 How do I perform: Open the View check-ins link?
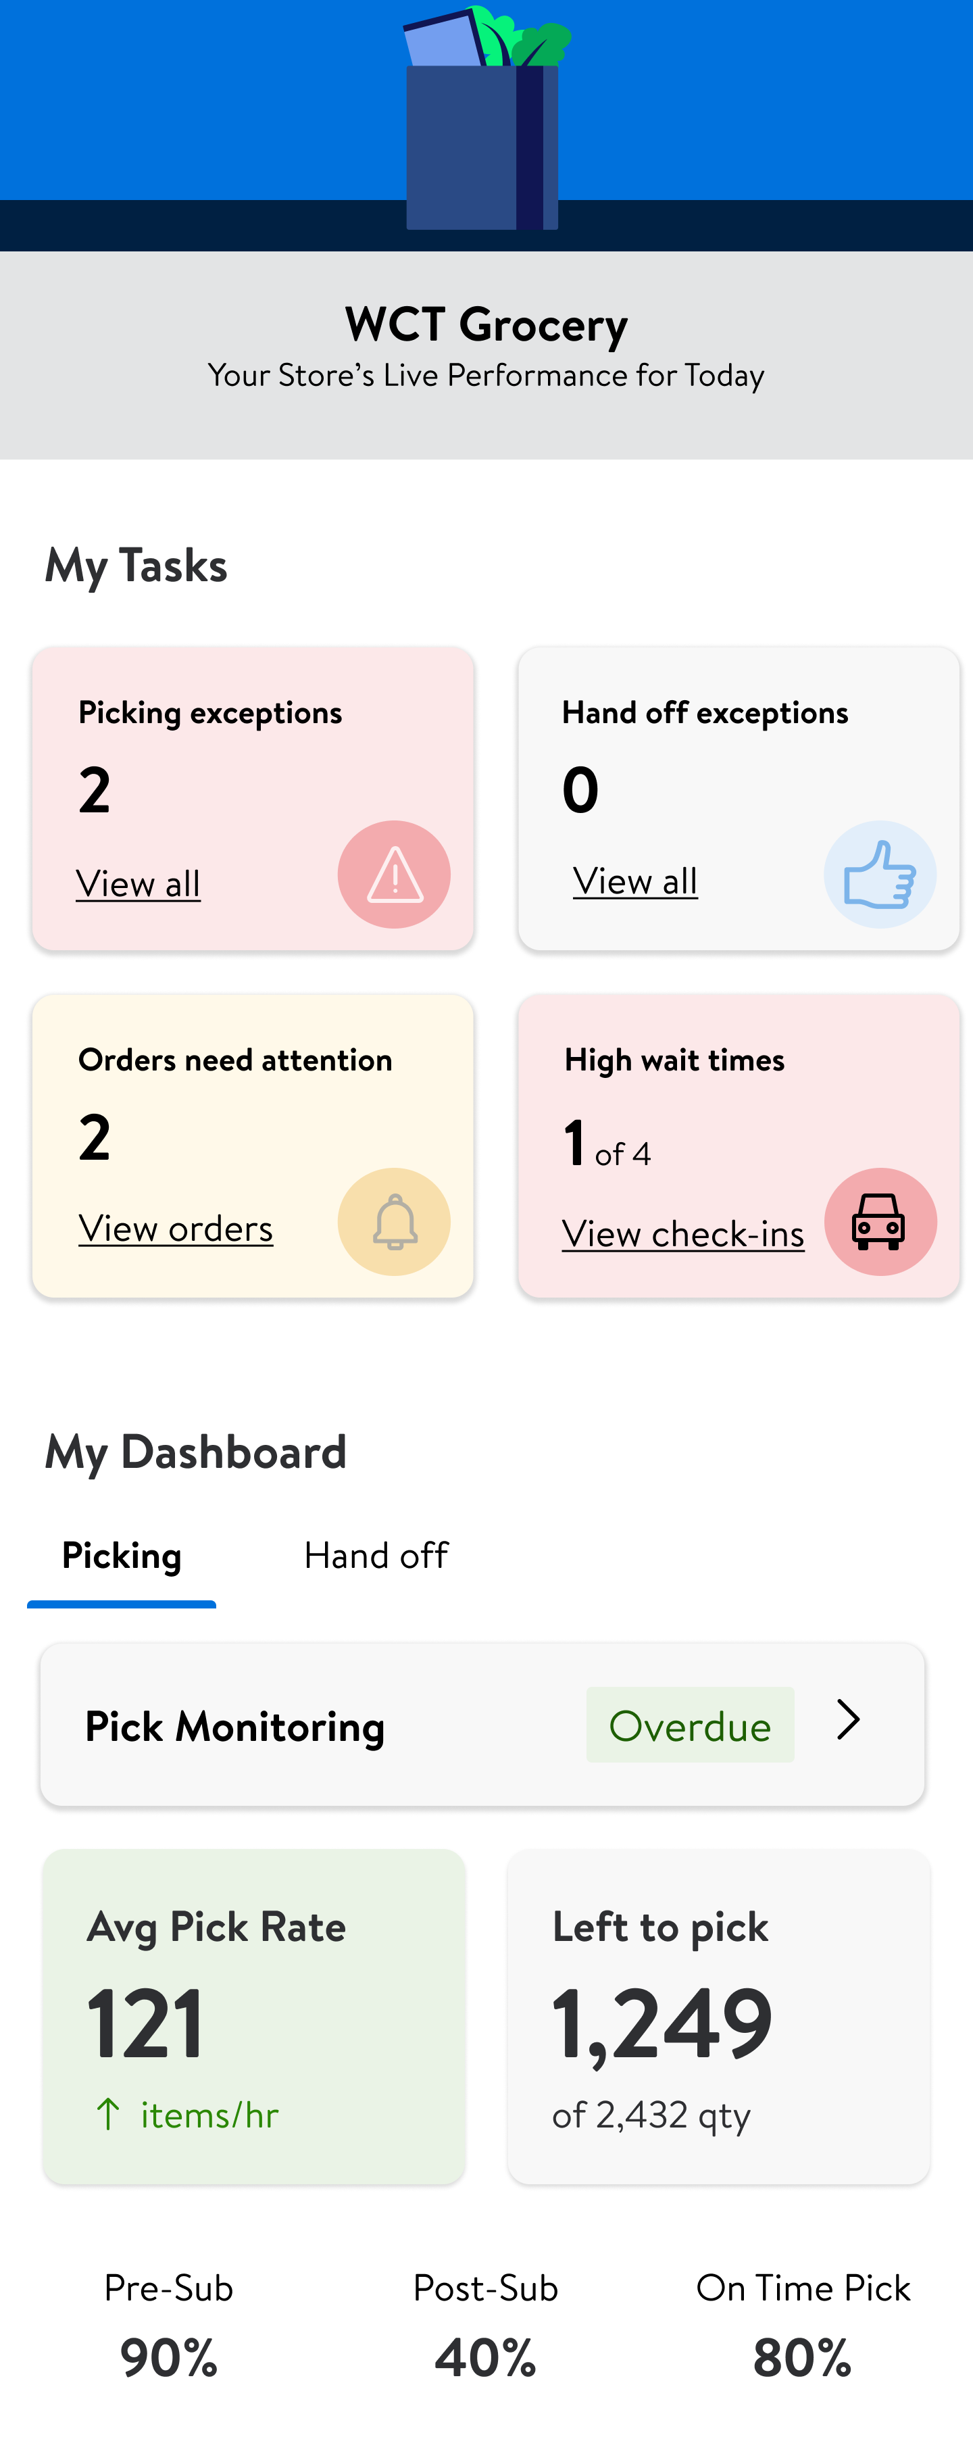[x=682, y=1234]
